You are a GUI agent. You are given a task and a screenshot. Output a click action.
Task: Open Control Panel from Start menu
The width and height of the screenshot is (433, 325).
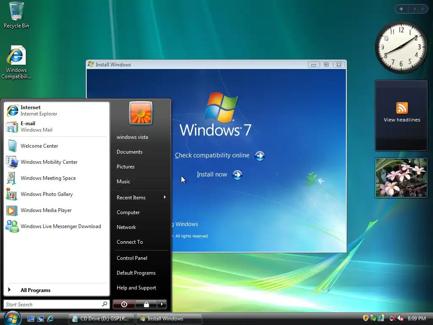141,258
